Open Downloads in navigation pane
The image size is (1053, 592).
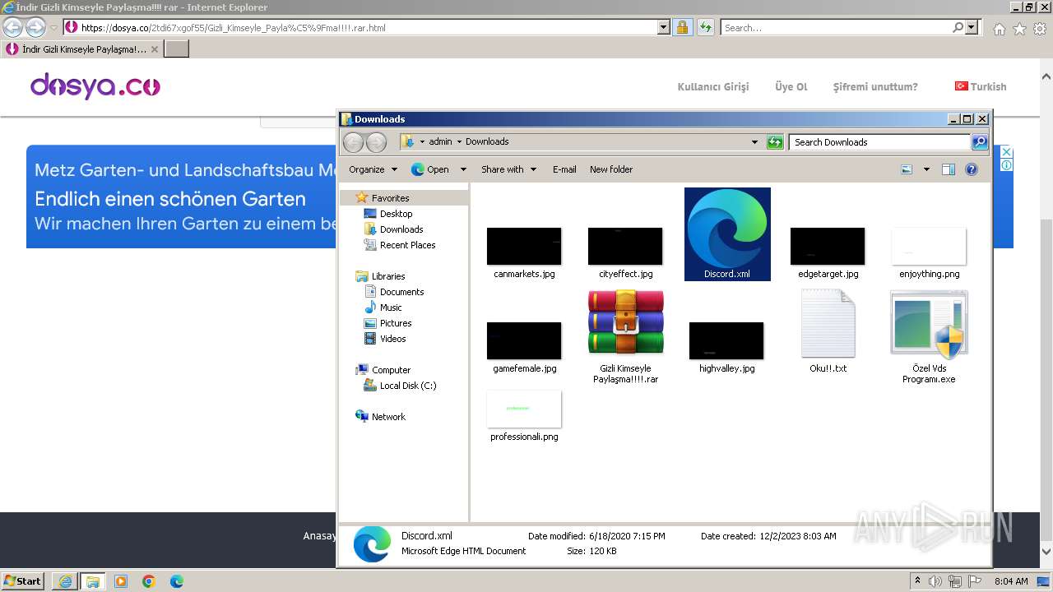[401, 229]
